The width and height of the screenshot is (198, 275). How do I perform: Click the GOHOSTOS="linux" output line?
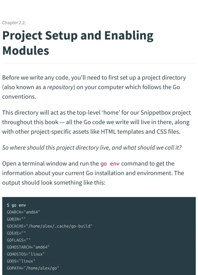coord(26,254)
